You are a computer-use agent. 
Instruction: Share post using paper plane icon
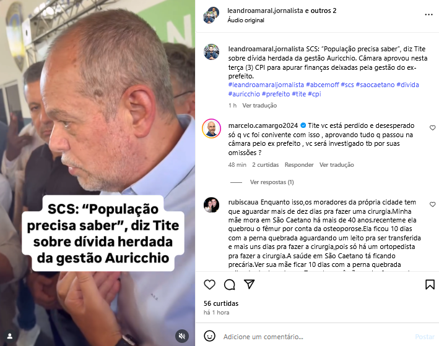[249, 284]
